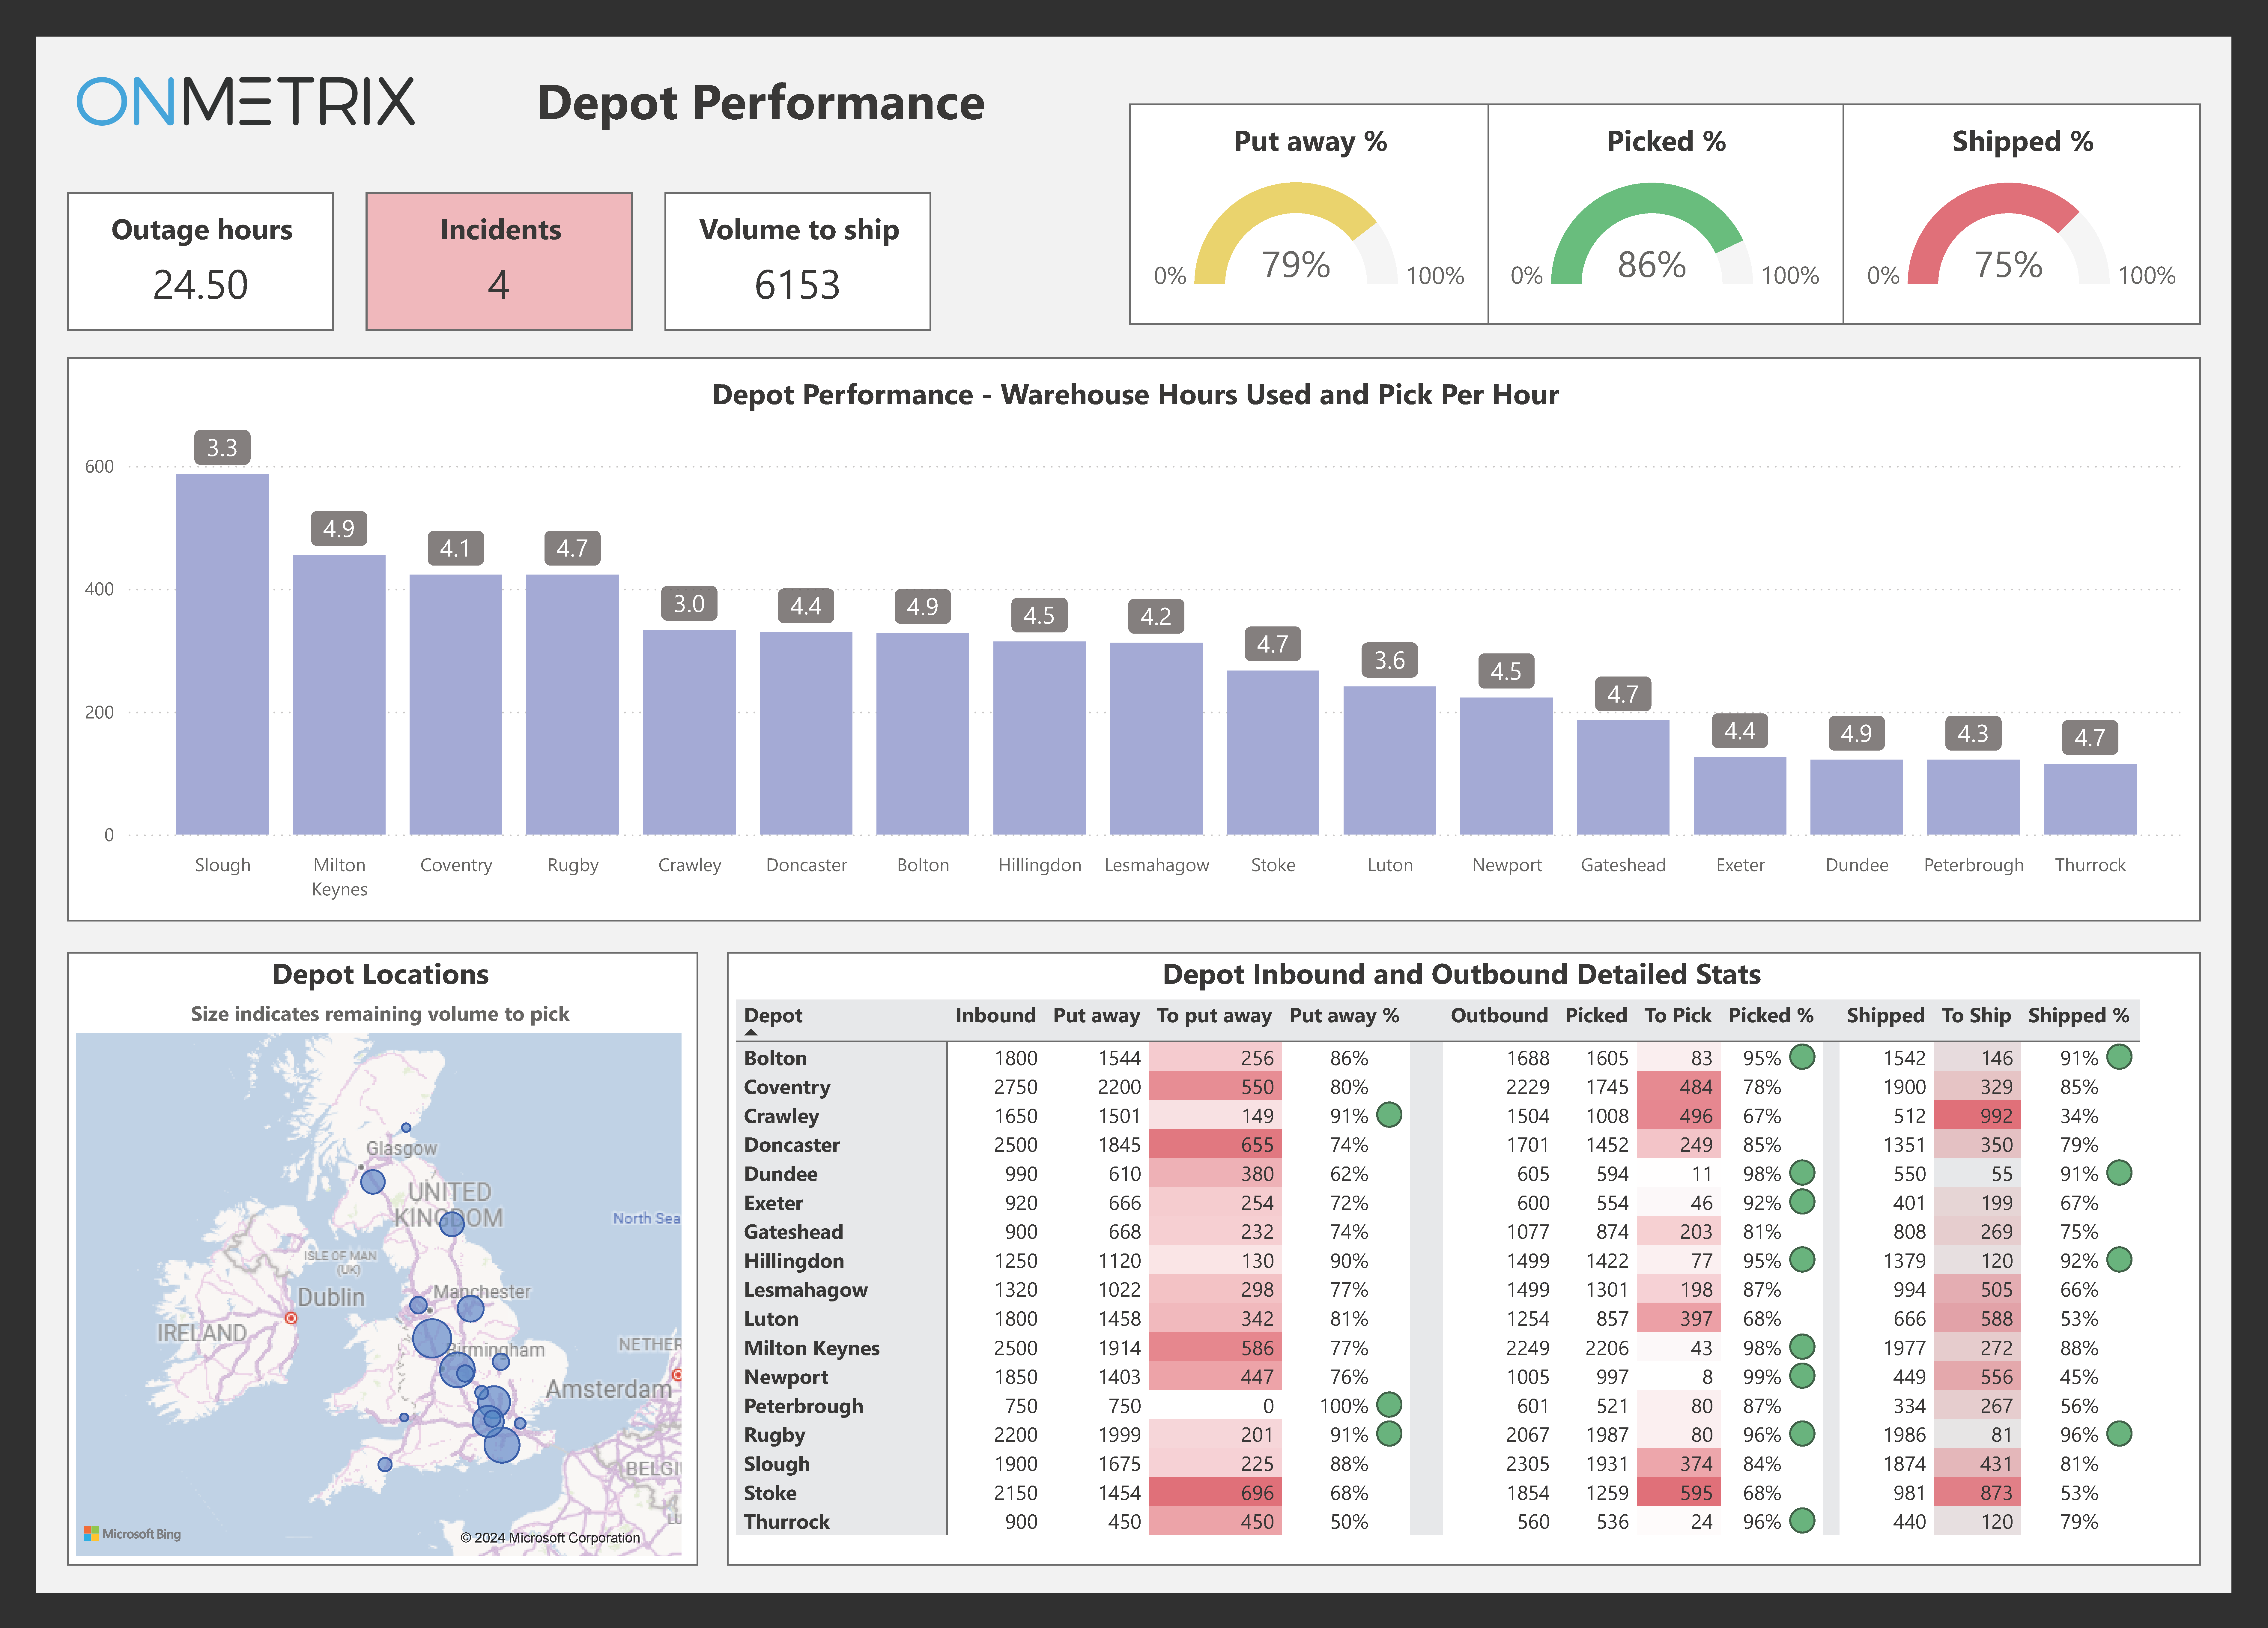Click the map bubble near Glasgow

[373, 1182]
